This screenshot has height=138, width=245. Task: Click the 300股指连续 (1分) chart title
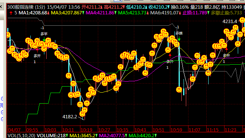[26, 7]
